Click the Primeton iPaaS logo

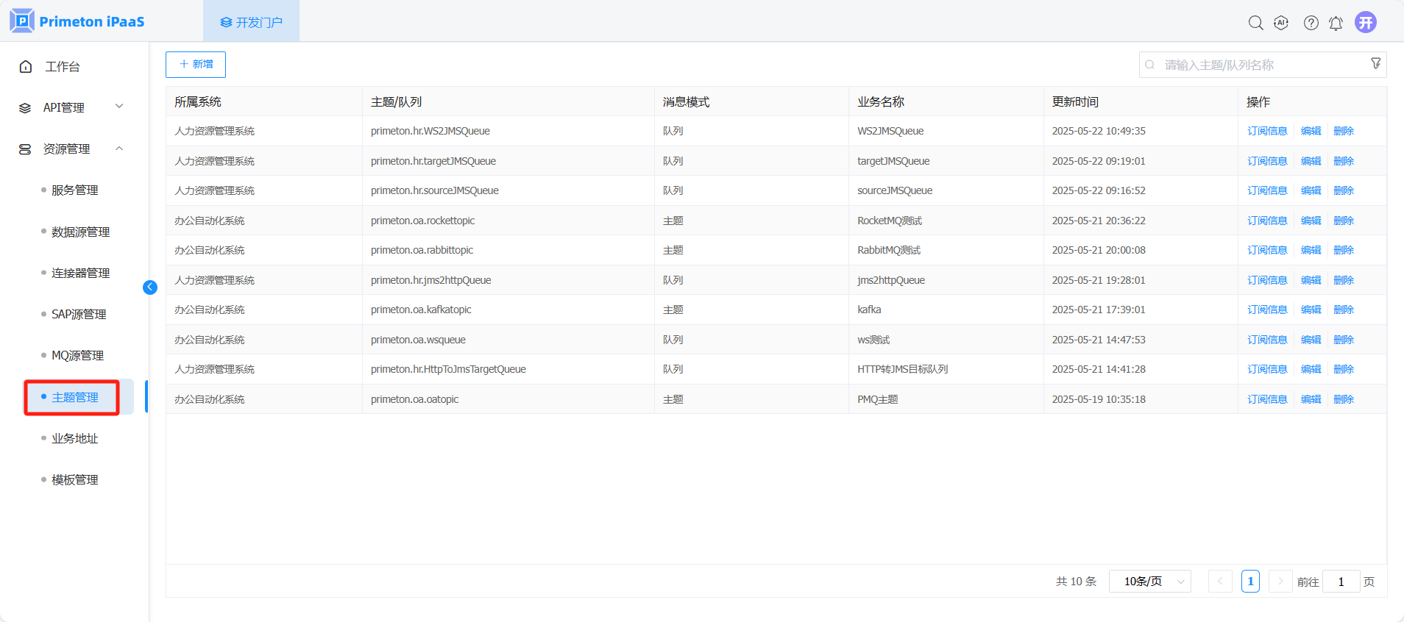[x=77, y=21]
